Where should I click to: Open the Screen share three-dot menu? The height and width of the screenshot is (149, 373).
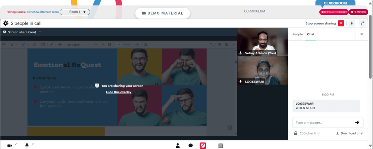(39, 32)
